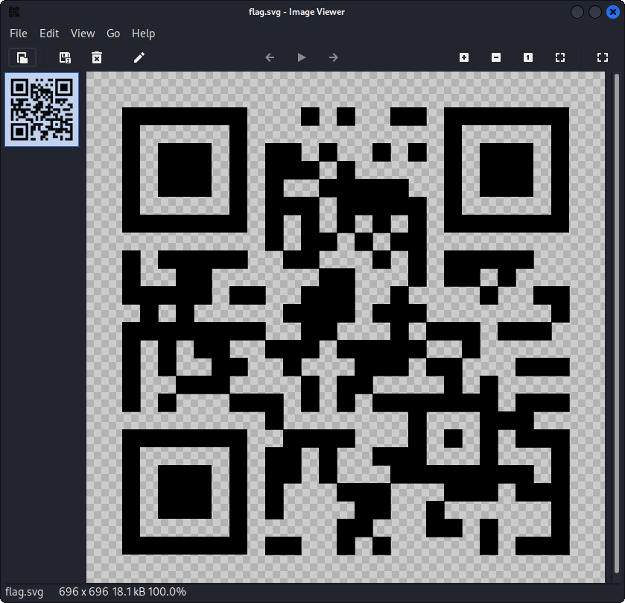This screenshot has width=625, height=603.
Task: Zoom in using the plus icon
Action: 463,57
